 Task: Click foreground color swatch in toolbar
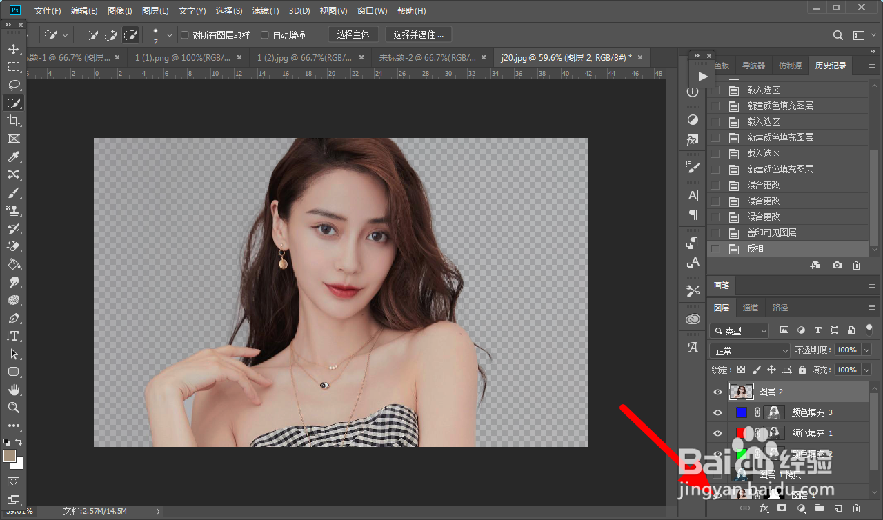tap(10, 456)
